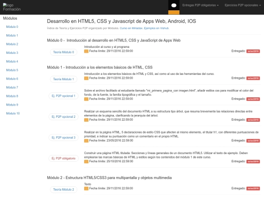264x198 pixels.
Task: Click the logo Formación image in the navbar
Action: click(12, 7)
